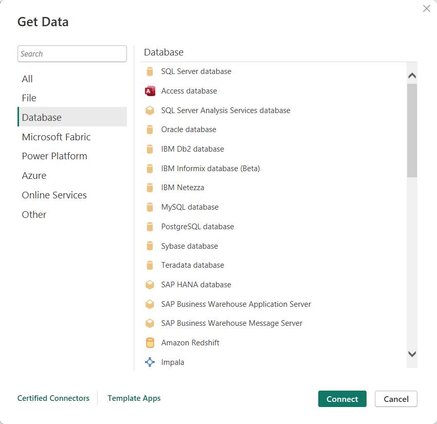Focus the Search connectors field

[x=72, y=54]
